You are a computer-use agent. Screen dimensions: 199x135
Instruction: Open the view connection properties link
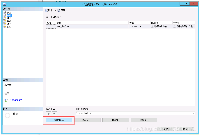16,100
